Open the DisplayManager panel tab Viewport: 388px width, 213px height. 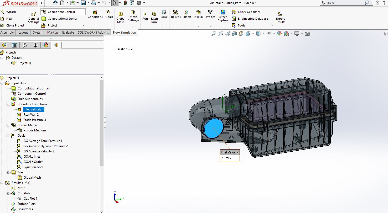pyautogui.click(x=46, y=45)
